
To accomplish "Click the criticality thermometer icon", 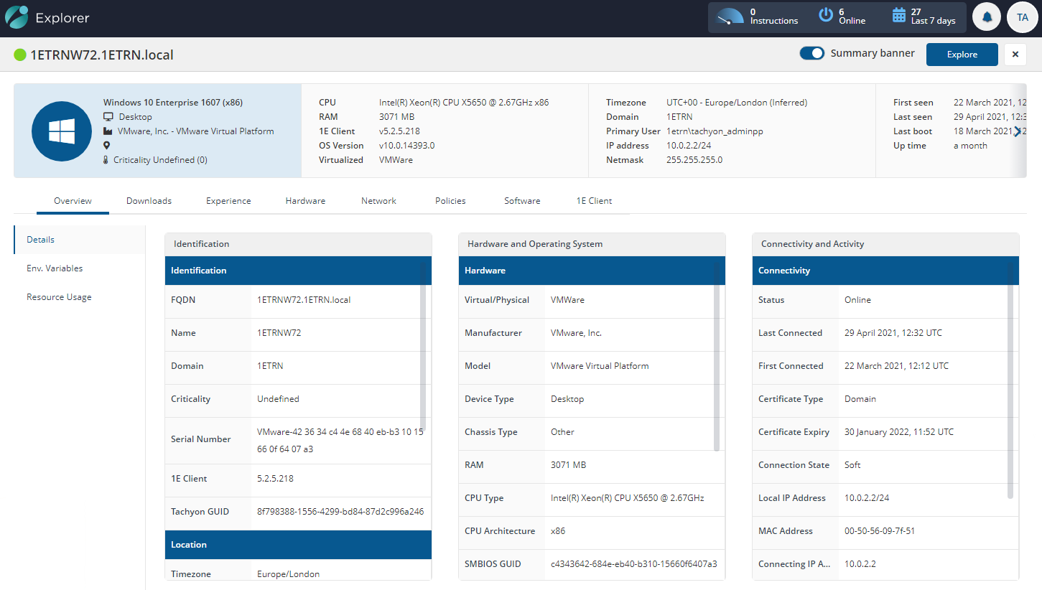I will point(106,160).
